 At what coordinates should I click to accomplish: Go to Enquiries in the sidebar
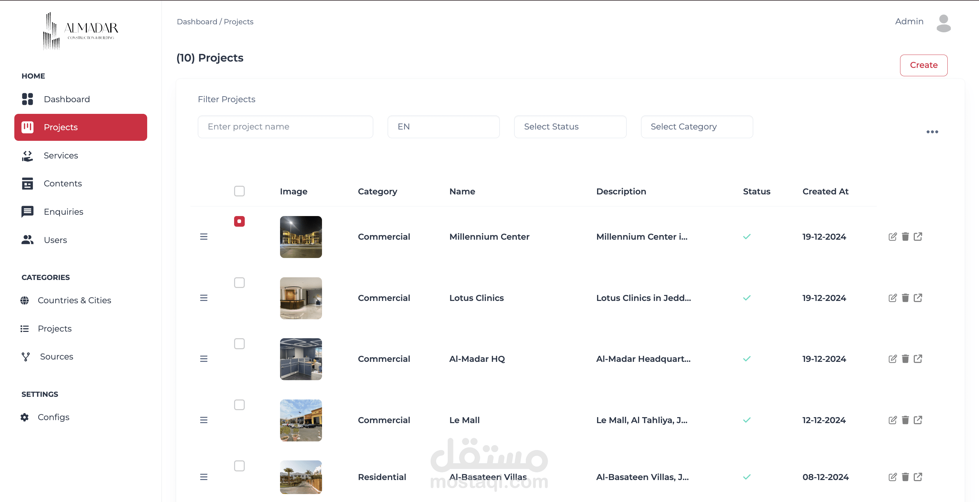63,212
